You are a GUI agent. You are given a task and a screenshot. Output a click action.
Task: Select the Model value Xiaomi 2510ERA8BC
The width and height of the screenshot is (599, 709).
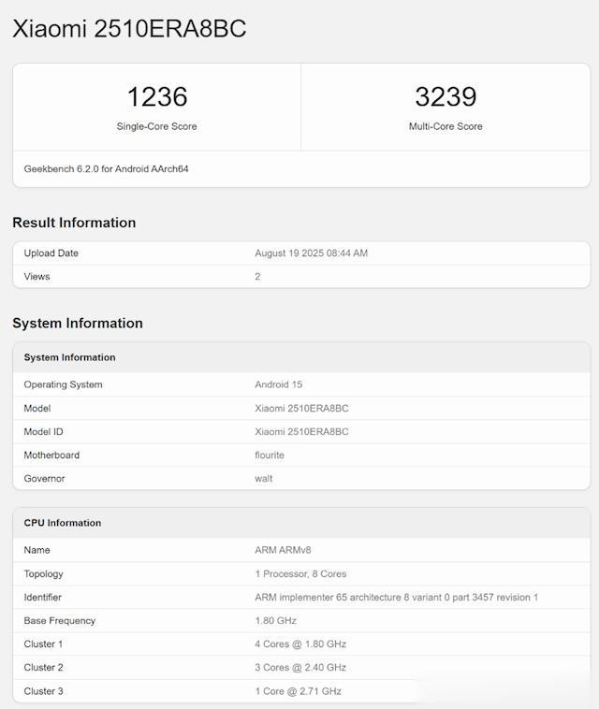[301, 409]
